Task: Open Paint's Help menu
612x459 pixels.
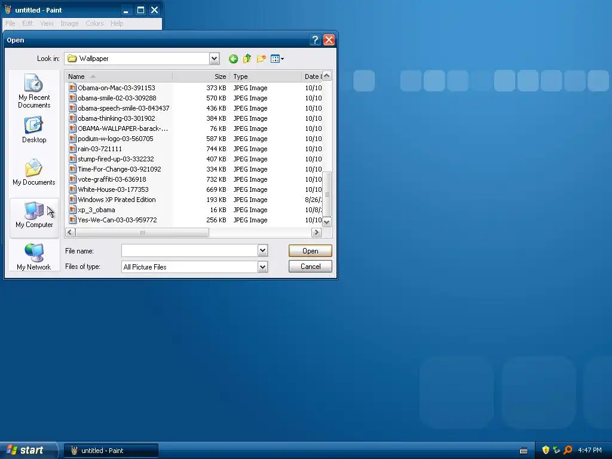Action: click(x=117, y=23)
